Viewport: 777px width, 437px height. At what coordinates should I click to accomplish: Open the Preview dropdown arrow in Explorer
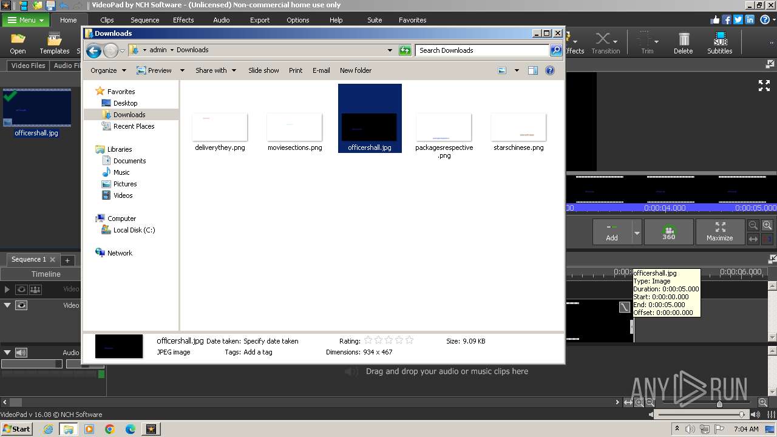182,70
